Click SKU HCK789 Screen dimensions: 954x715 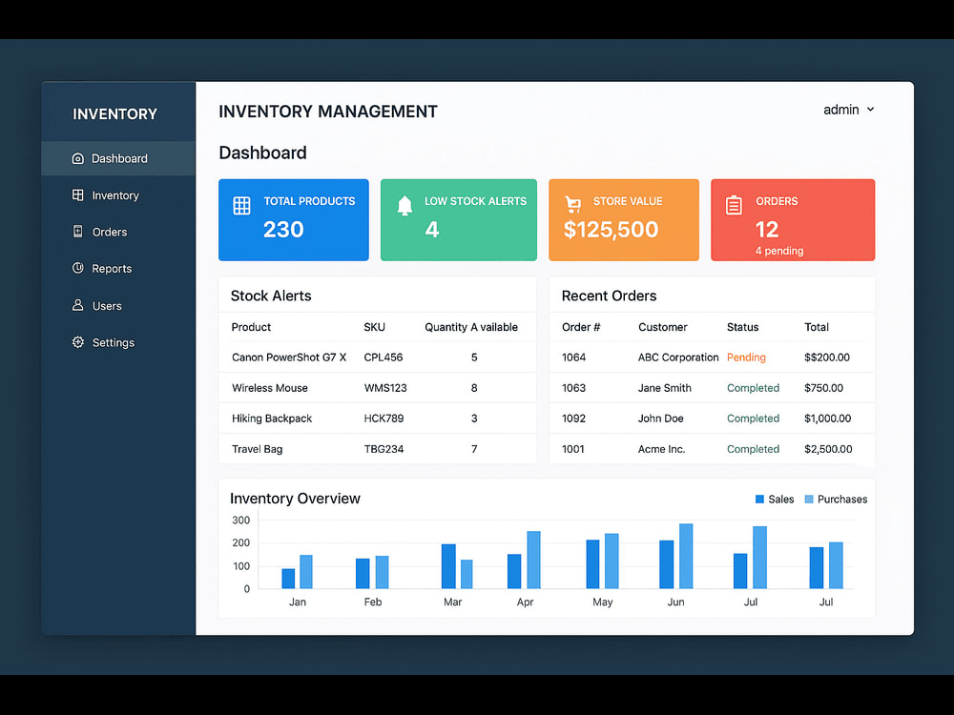pyautogui.click(x=384, y=419)
